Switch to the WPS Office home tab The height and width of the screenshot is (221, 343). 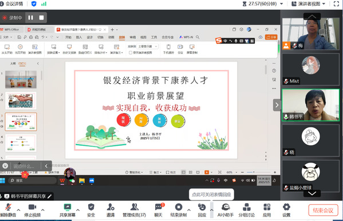(x=10, y=29)
